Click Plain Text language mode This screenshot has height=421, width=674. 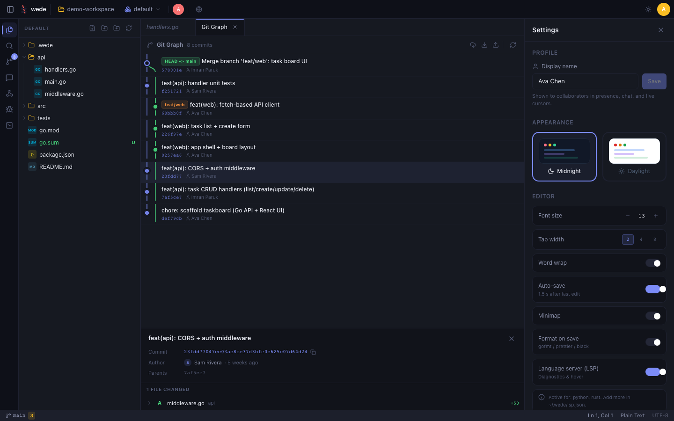click(x=632, y=415)
